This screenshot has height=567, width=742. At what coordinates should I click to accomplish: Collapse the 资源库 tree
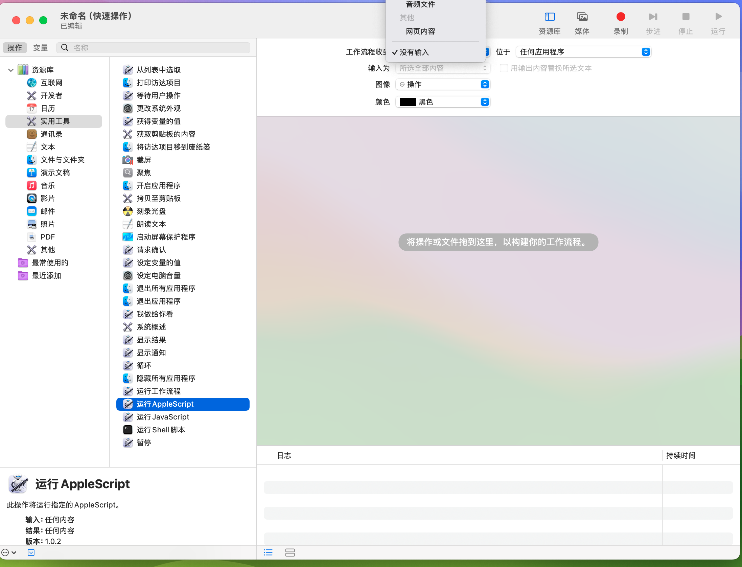(11, 70)
